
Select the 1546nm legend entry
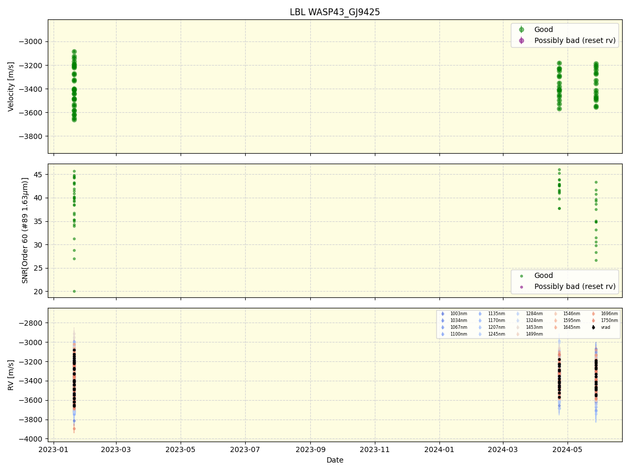pos(572,314)
